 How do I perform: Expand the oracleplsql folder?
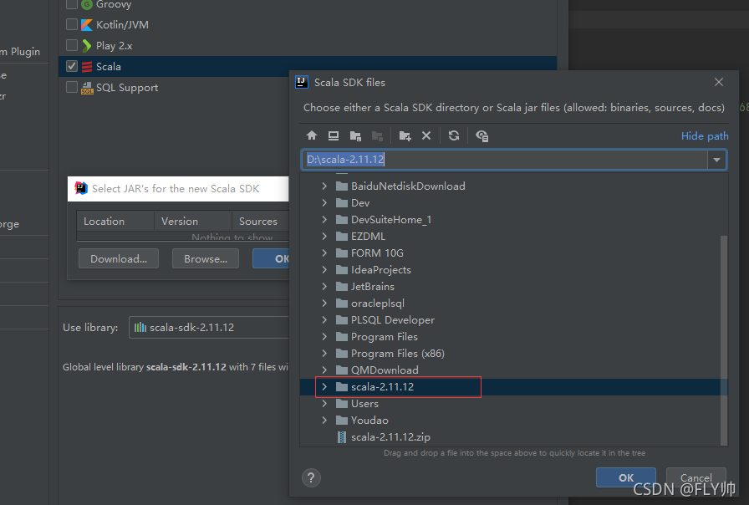coord(324,304)
